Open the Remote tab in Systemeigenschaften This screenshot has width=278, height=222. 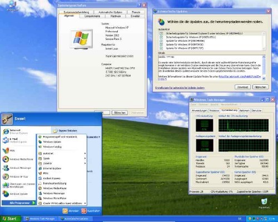(136, 12)
